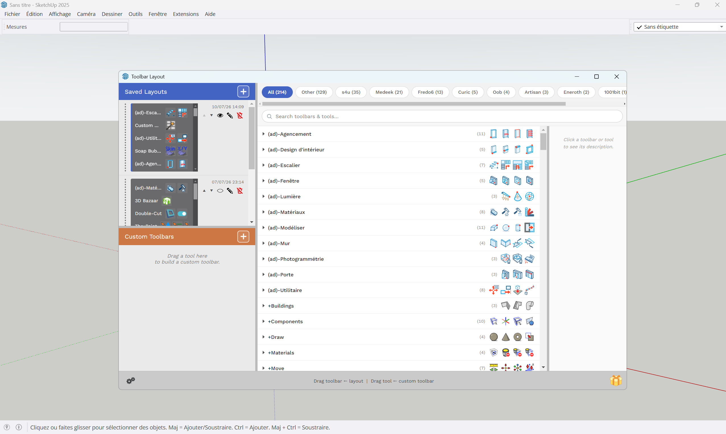The width and height of the screenshot is (726, 434).
Task: Expand the (ad)-Fenêtre toolbar row
Action: point(263,181)
